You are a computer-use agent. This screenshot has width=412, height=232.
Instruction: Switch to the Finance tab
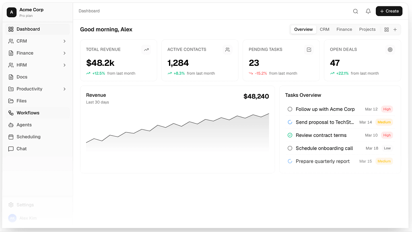(x=344, y=30)
